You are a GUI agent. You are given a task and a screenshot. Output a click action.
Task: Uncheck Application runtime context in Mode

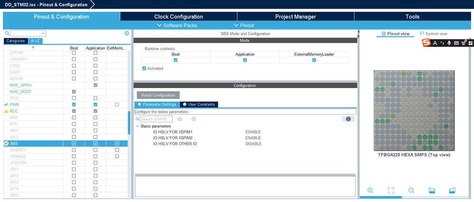[x=245, y=60]
